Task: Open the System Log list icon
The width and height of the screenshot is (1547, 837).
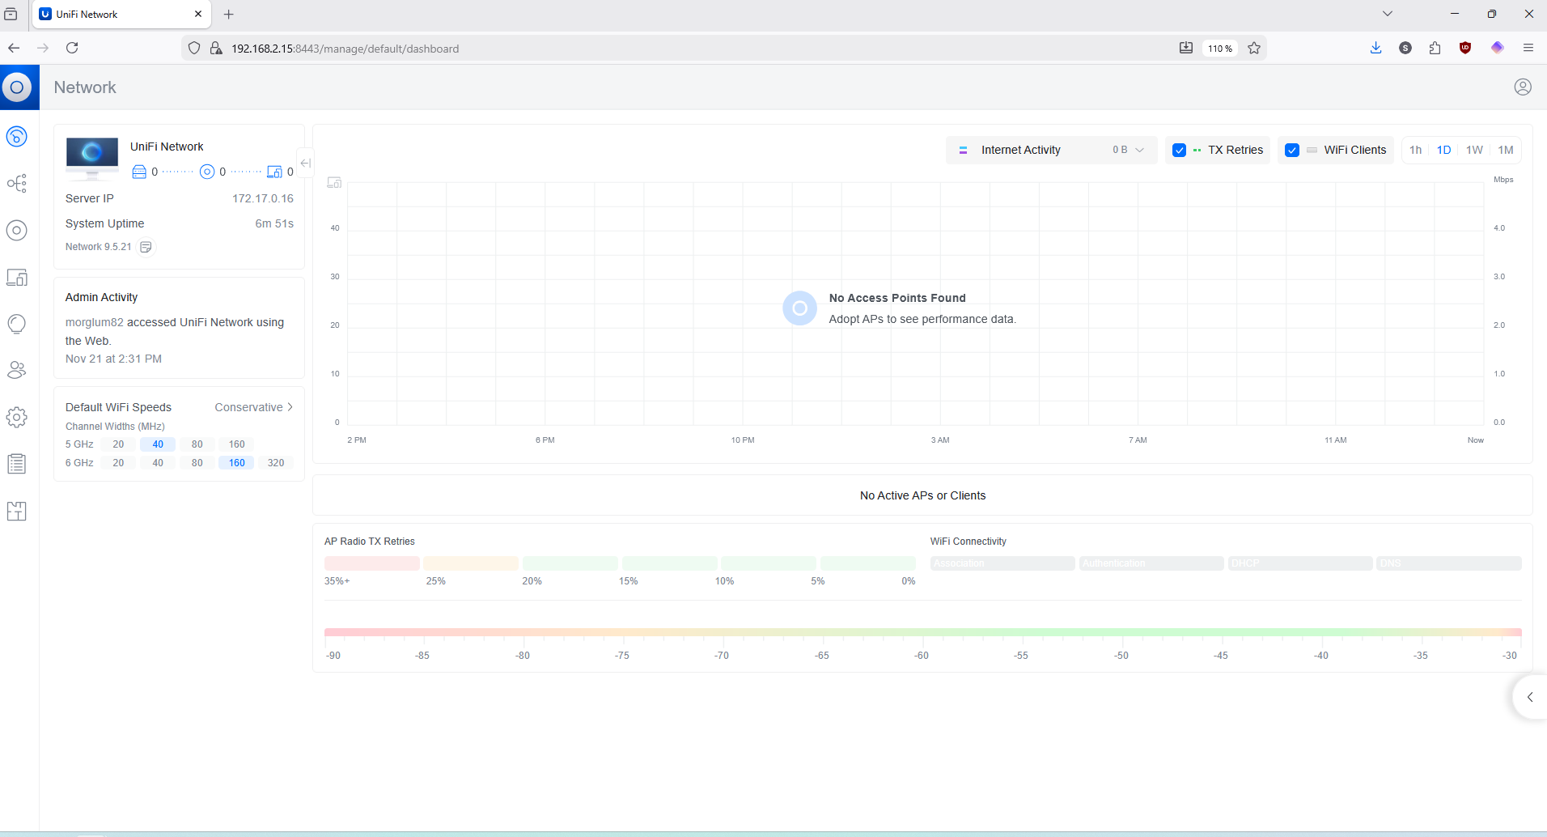Action: 17,464
